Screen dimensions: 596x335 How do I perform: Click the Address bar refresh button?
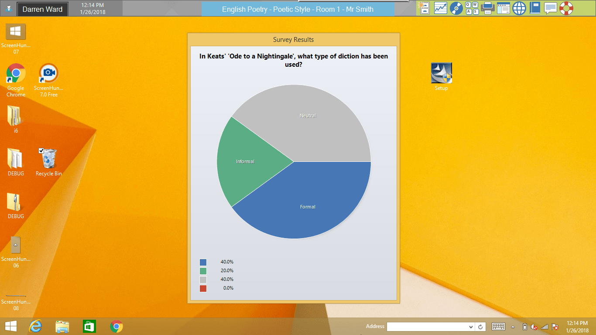480,327
